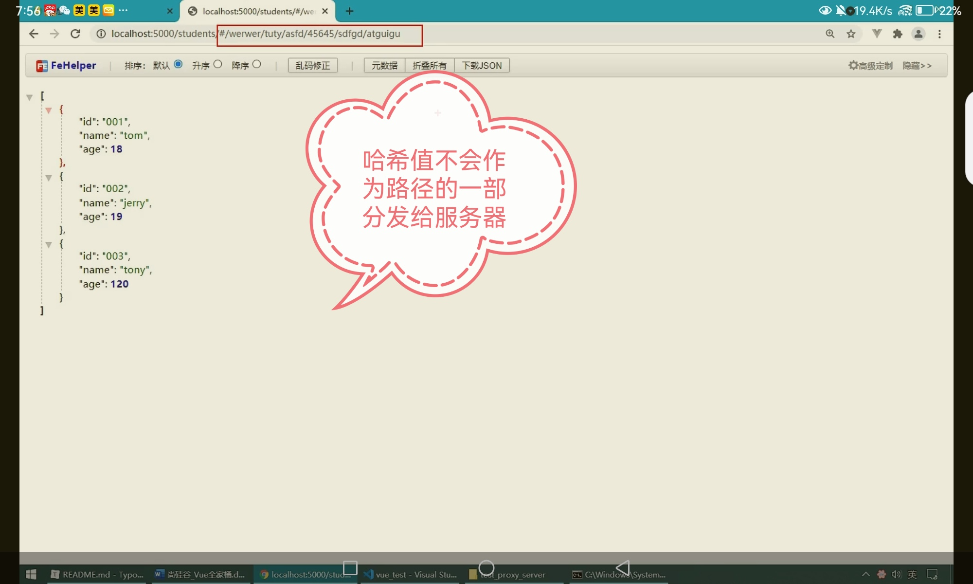The width and height of the screenshot is (973, 584).
Task: Reload the page with refresh icon
Action: (75, 34)
